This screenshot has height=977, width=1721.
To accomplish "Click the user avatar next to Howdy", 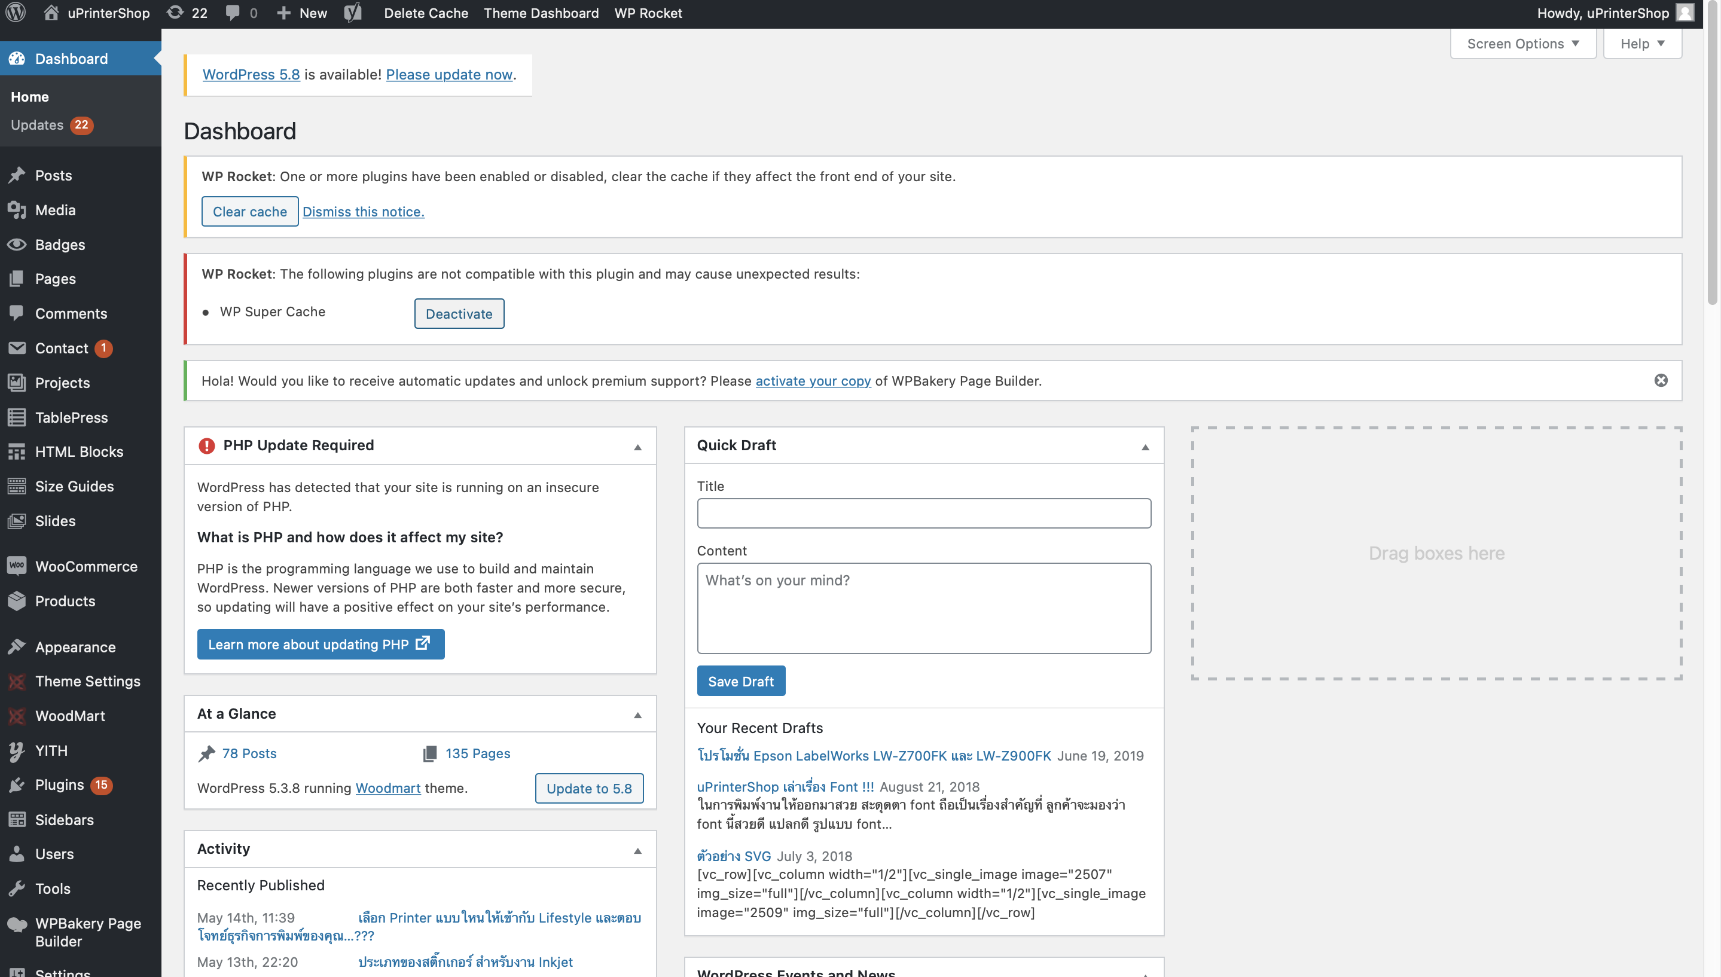I will tap(1685, 13).
